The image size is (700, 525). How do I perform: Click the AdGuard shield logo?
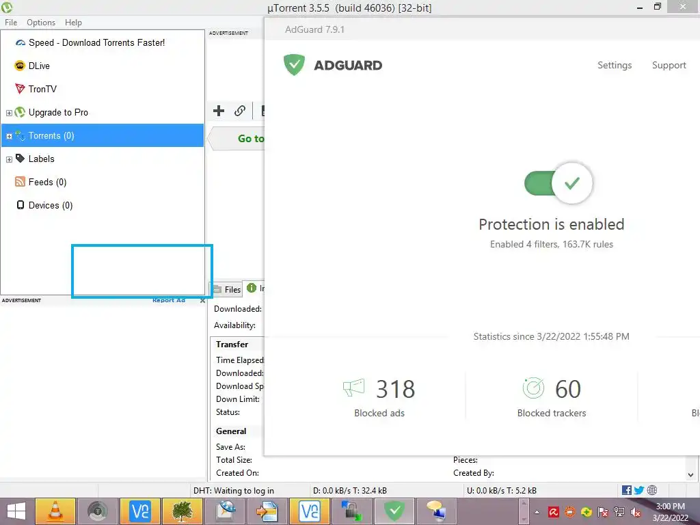click(294, 65)
